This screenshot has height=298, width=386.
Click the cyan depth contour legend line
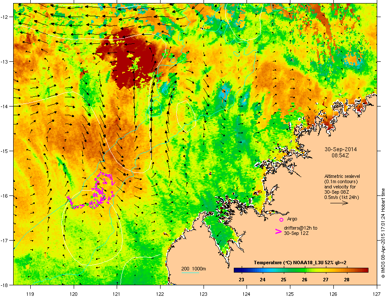click(x=190, y=273)
